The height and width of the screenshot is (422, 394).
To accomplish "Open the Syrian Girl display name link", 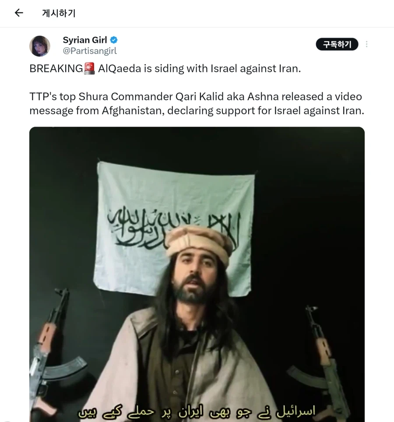I will pos(85,40).
